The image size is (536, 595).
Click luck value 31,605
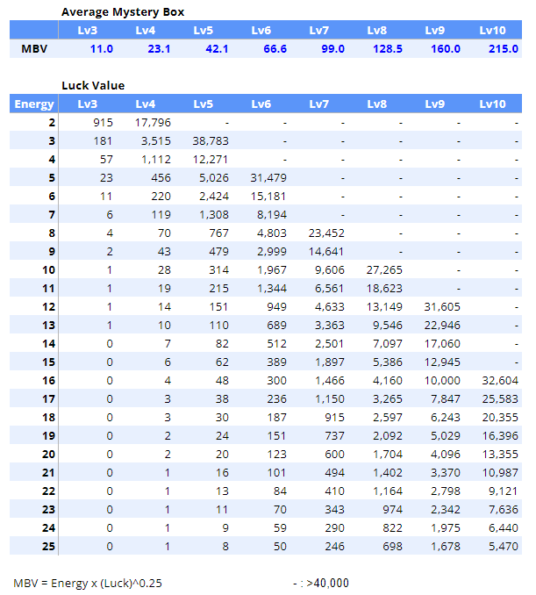pos(442,306)
